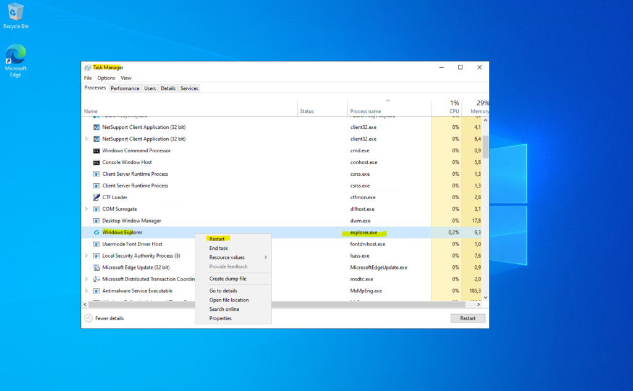This screenshot has height=391, width=633.
Task: Expand the Antimalware Service Executable row
Action: (87, 290)
